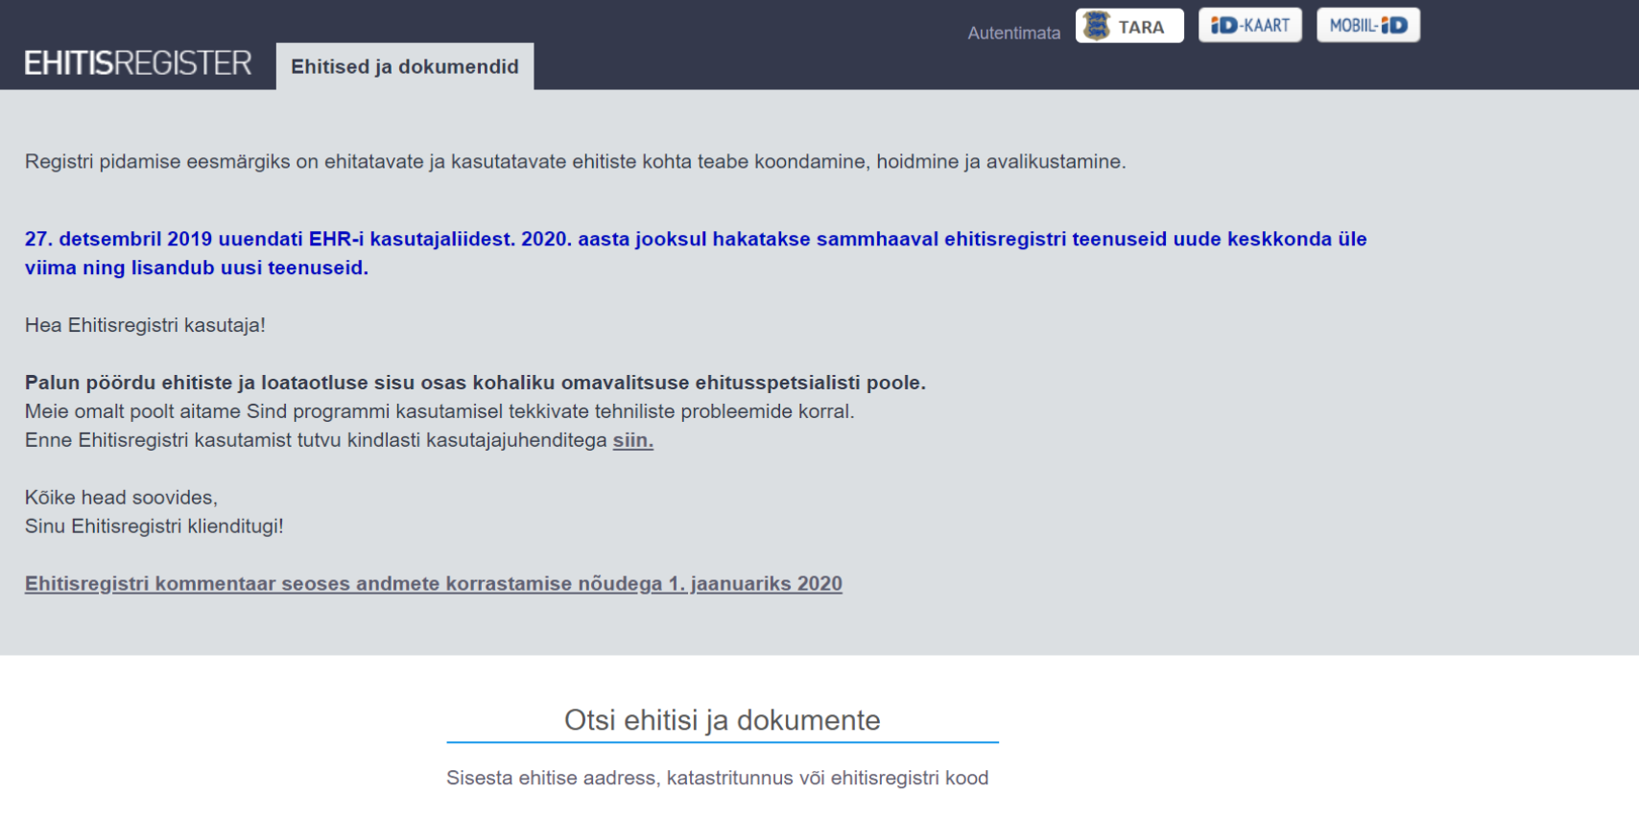Click the 'Kõike head soovides' sign-off
1639x817 pixels.
[x=121, y=498]
